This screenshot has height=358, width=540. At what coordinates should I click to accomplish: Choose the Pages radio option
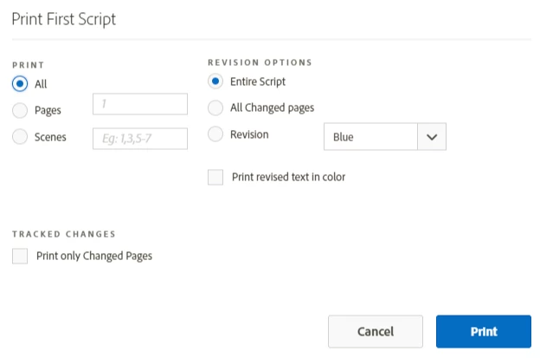[21, 110]
